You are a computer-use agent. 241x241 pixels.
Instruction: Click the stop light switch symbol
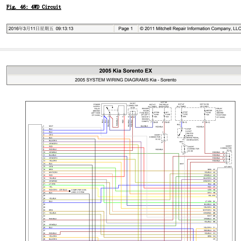[x=182, y=133]
